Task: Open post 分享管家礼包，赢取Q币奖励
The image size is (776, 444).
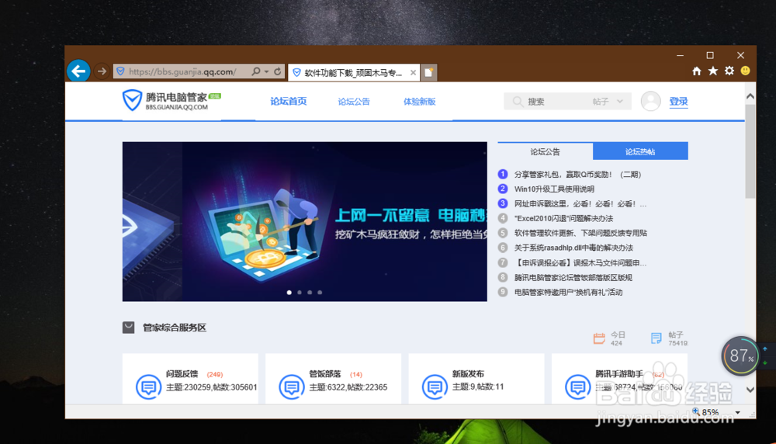Action: [577, 174]
